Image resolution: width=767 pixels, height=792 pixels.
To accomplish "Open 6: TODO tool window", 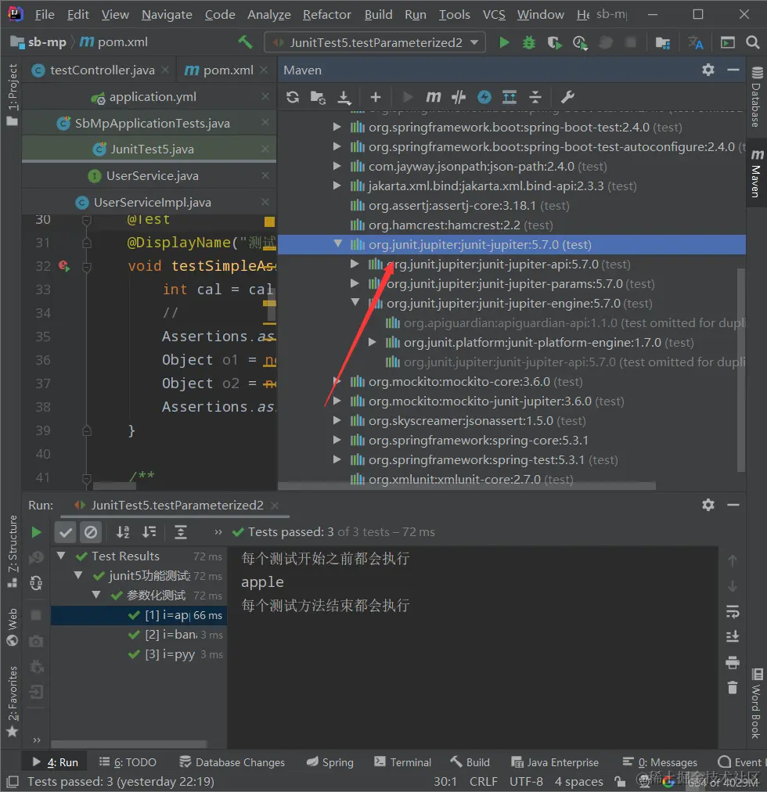I will (x=128, y=762).
